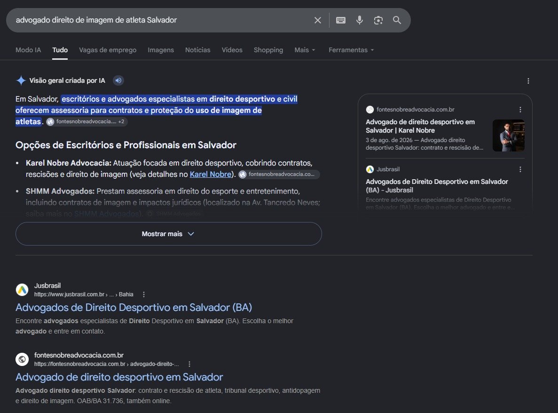The image size is (558, 413).
Task: Open the Jusbrasil result options three-dot menu
Action: pos(144,294)
